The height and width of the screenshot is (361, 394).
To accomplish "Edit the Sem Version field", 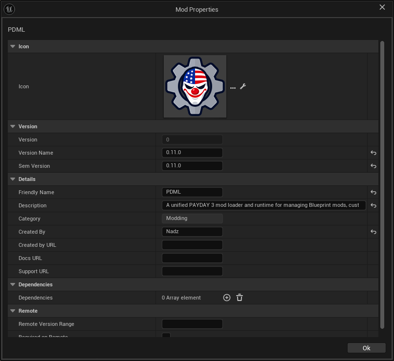I will 192,166.
